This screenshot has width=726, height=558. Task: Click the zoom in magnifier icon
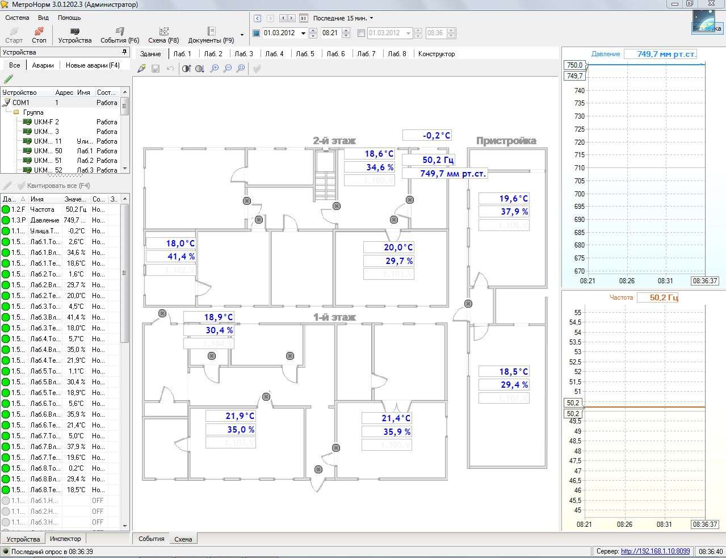[215, 69]
